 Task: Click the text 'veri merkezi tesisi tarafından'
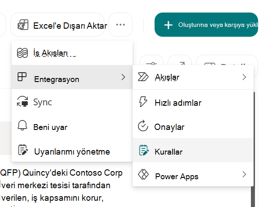coord(56,185)
